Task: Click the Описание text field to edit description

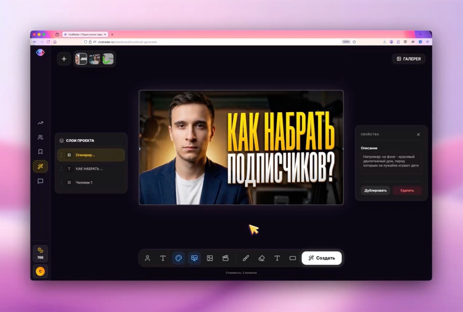Action: pos(391,162)
